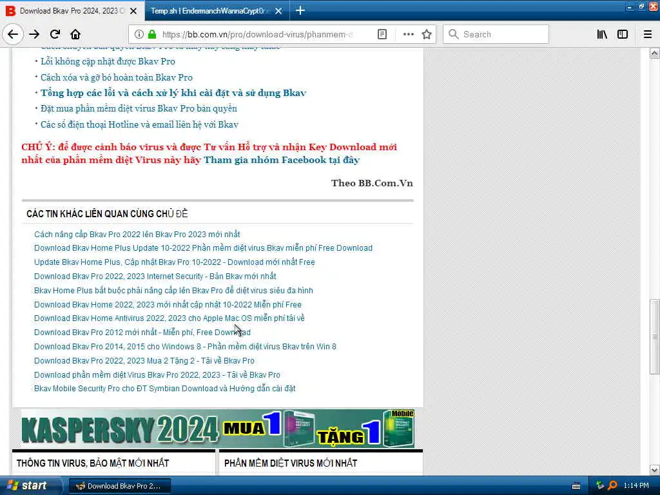
Task: Open 'Download Bkav Home 2022, 2023 mới nhất' link
Action: click(168, 305)
